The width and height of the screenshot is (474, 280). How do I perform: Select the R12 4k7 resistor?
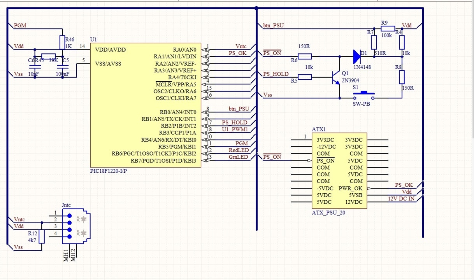(42, 236)
